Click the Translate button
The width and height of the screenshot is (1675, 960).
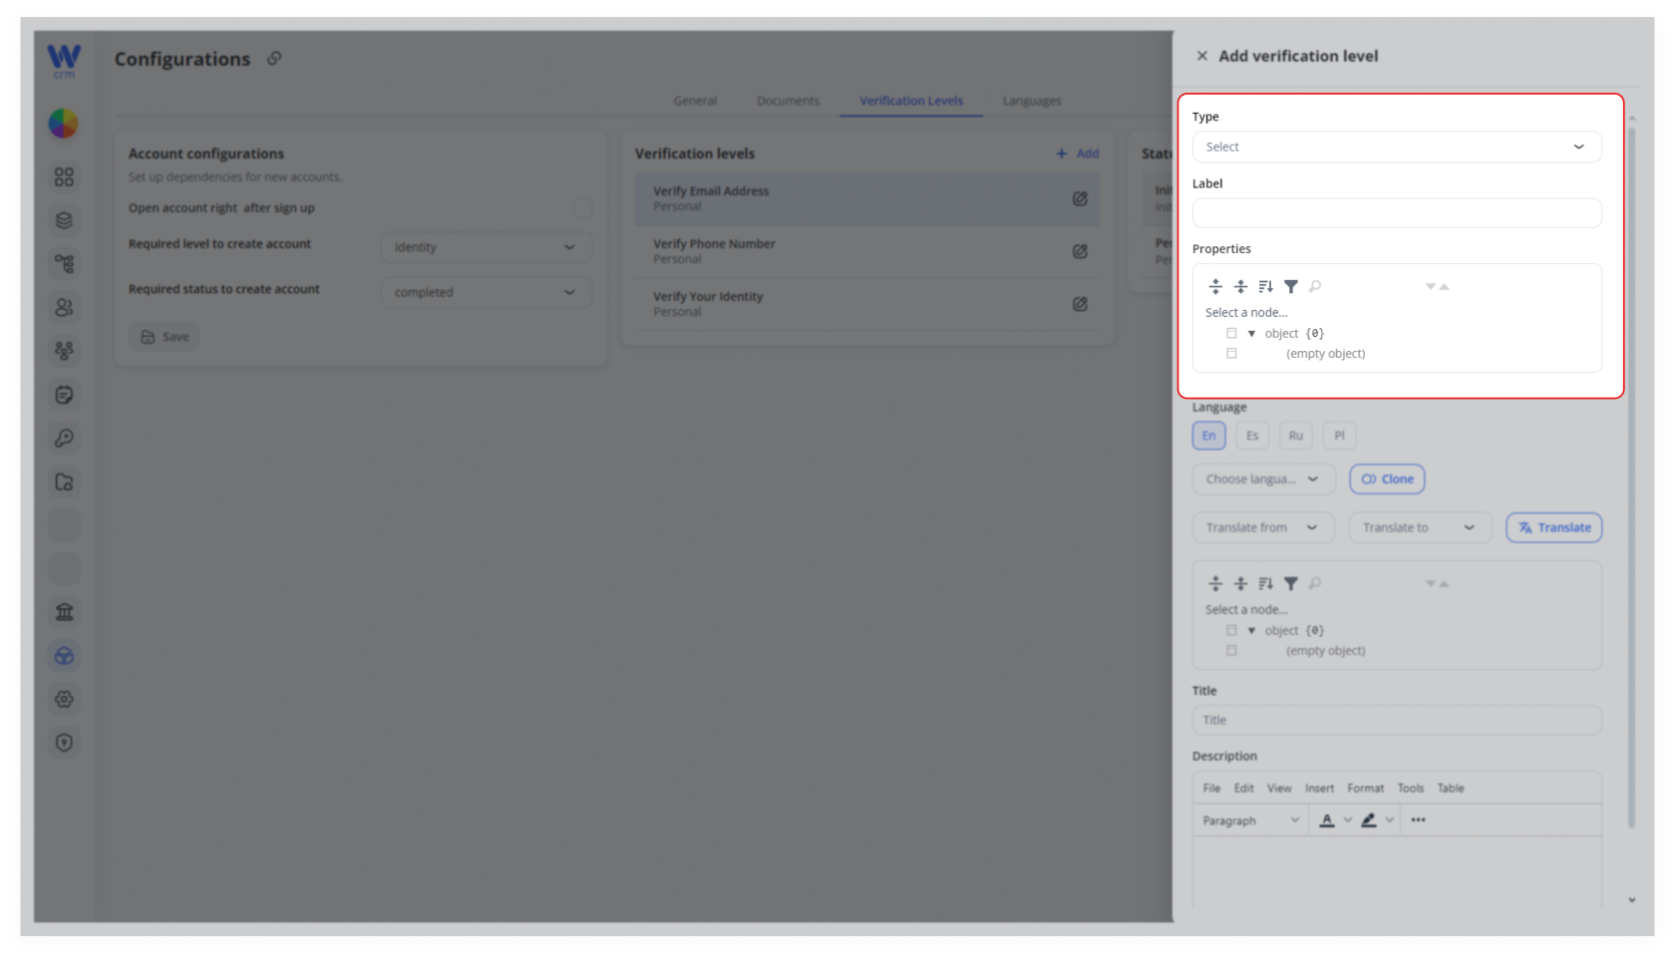coord(1554,527)
